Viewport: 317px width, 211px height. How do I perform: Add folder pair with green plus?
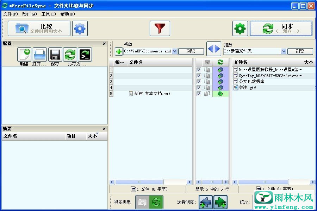[x=119, y=51]
